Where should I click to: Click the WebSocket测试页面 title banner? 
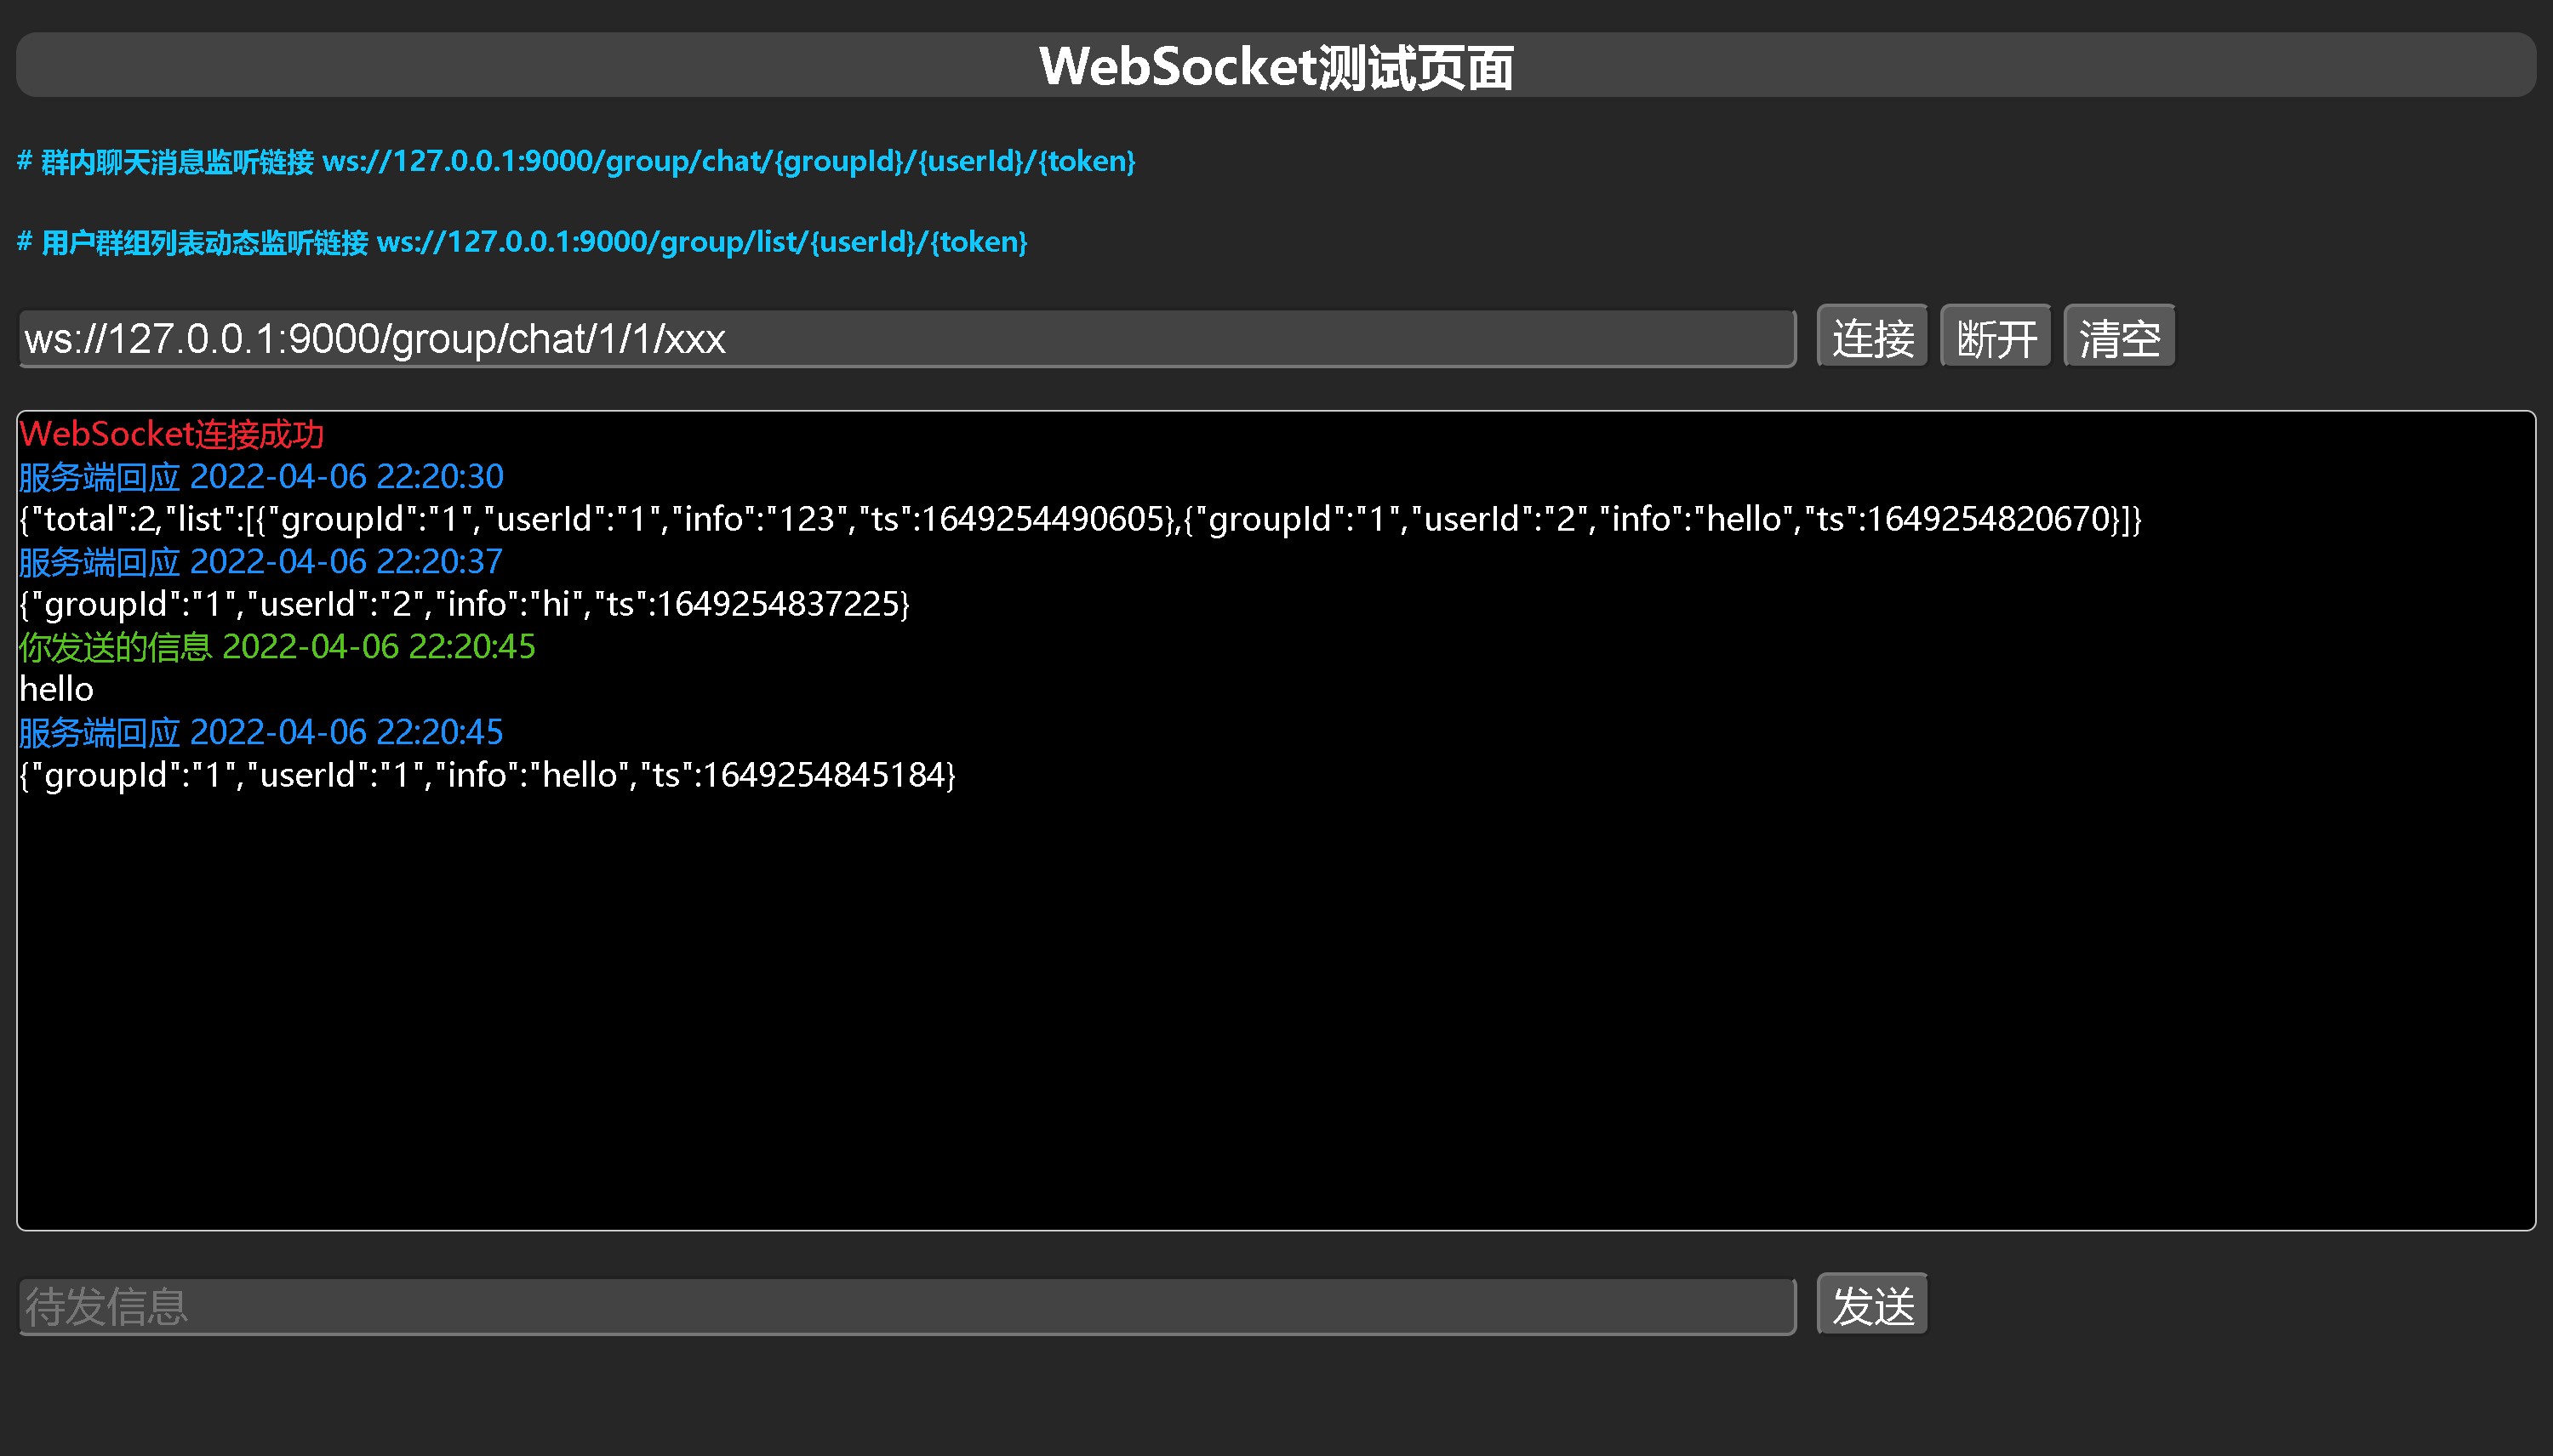(1276, 66)
